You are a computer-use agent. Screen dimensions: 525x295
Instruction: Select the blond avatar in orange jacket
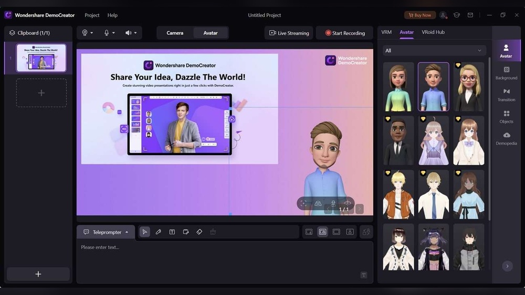398,194
